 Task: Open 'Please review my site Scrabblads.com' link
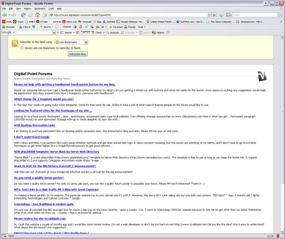coord(40,218)
